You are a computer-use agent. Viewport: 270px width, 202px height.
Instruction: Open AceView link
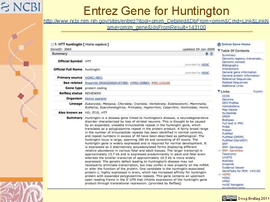coord(228,161)
